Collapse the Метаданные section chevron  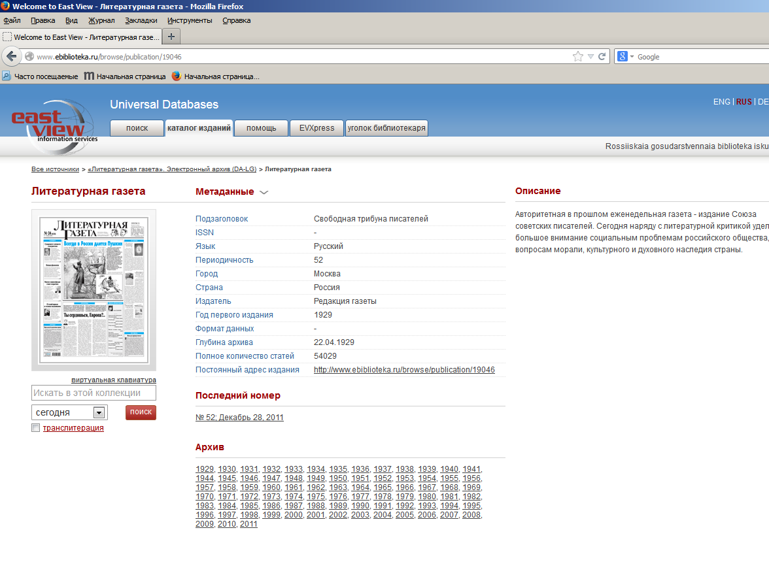264,192
